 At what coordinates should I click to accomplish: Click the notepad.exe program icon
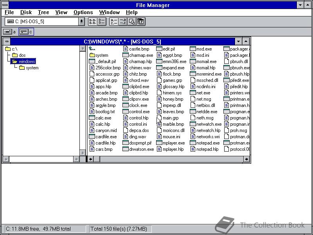(192, 143)
